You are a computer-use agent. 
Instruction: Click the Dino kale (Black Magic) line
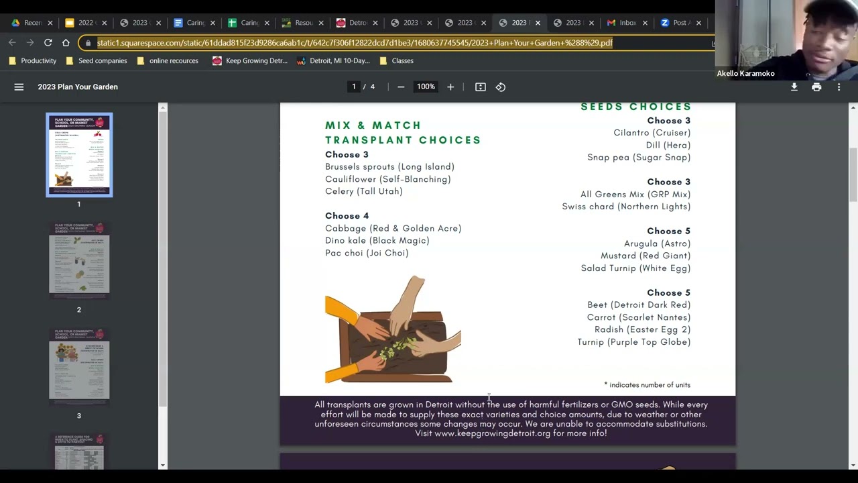[x=377, y=240]
